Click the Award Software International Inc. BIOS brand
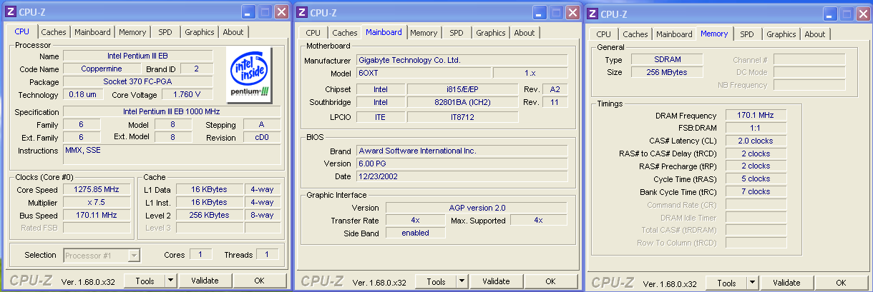This screenshot has width=873, height=292. tap(462, 151)
